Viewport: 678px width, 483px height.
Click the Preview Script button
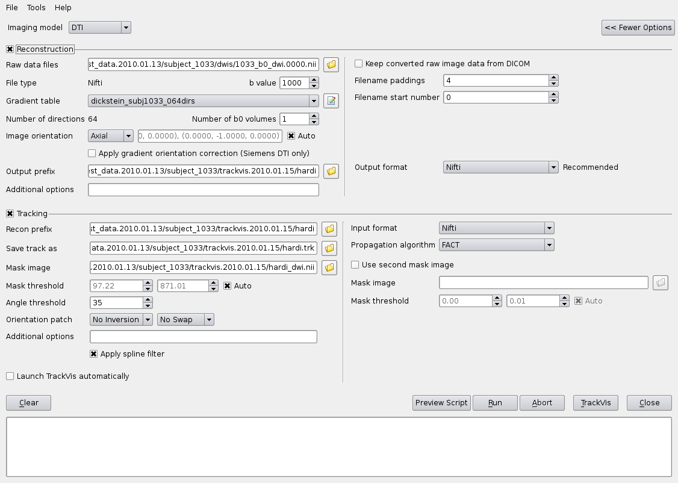tap(441, 403)
